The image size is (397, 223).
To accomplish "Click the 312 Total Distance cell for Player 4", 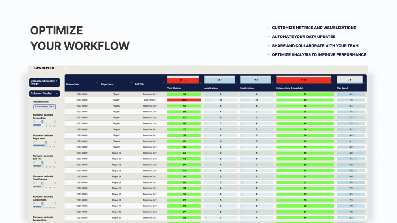I will point(184,118).
